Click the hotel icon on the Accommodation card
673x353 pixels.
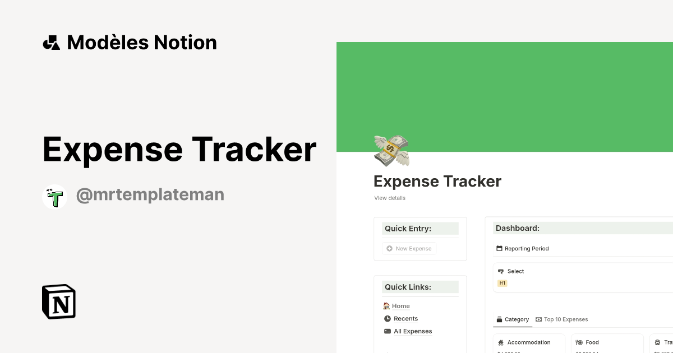click(x=501, y=342)
